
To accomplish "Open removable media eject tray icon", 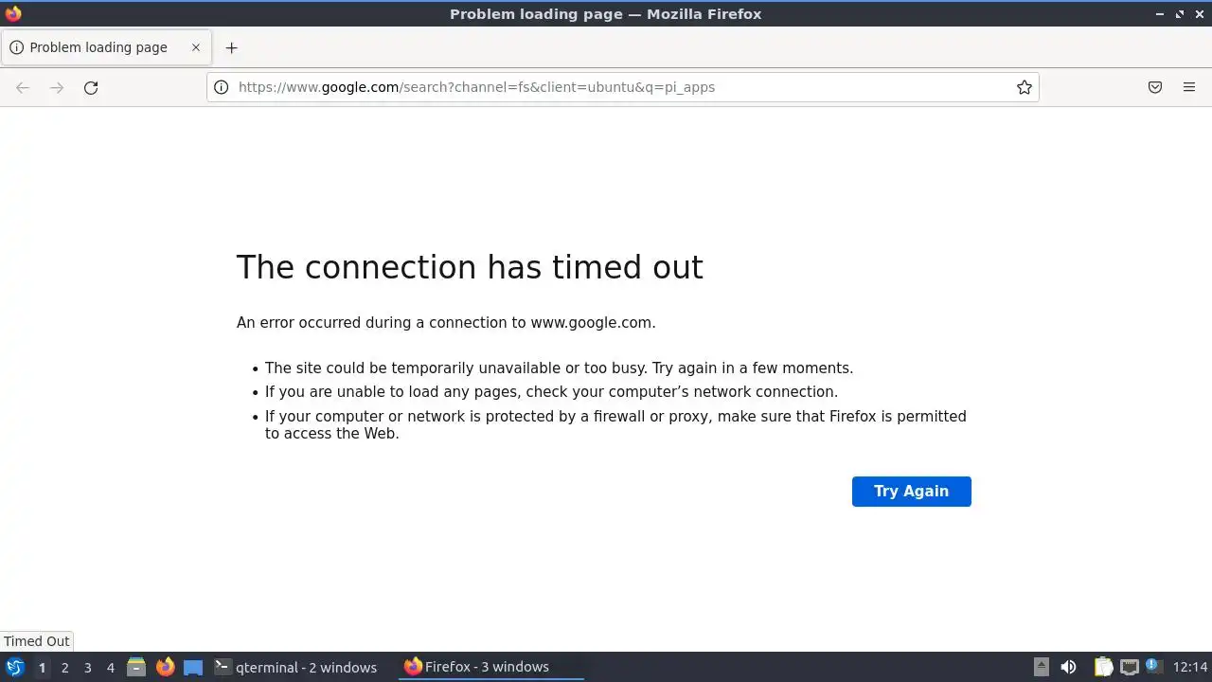I will (1041, 667).
